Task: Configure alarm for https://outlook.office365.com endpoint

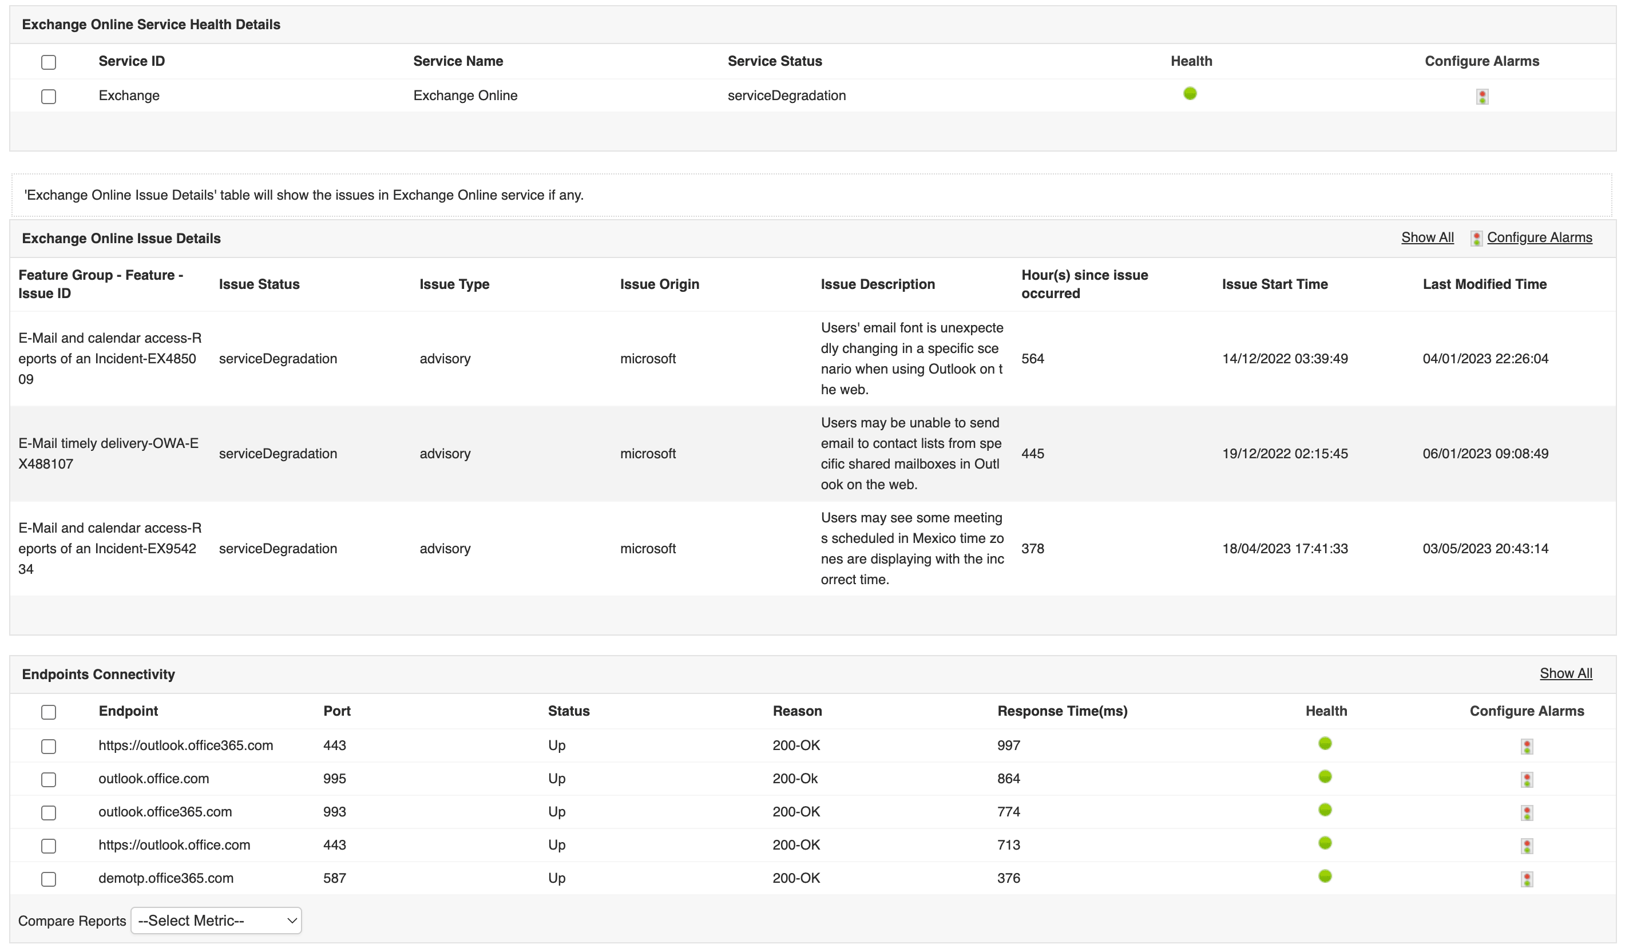Action: 1527,747
